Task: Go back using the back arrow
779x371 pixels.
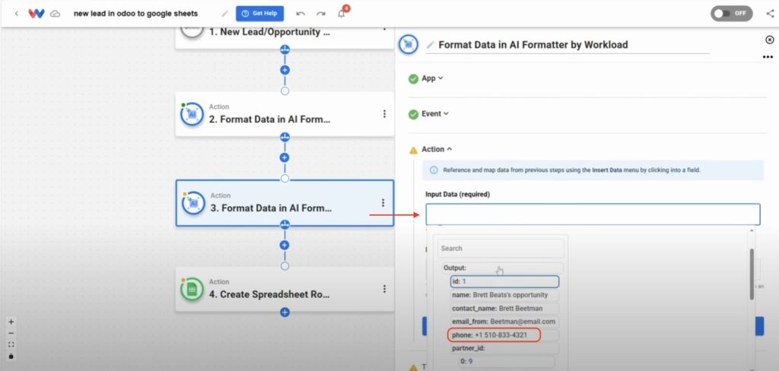Action: coord(17,14)
